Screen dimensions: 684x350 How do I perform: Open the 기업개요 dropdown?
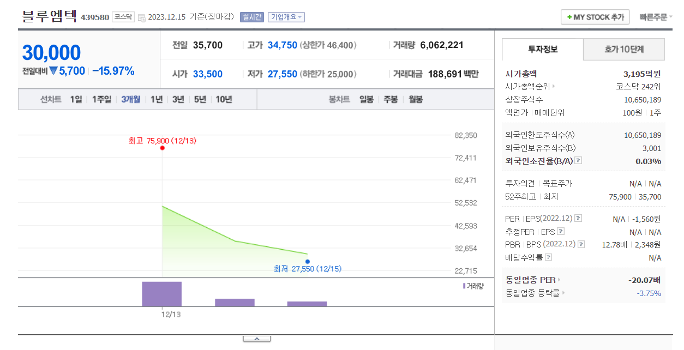click(287, 17)
